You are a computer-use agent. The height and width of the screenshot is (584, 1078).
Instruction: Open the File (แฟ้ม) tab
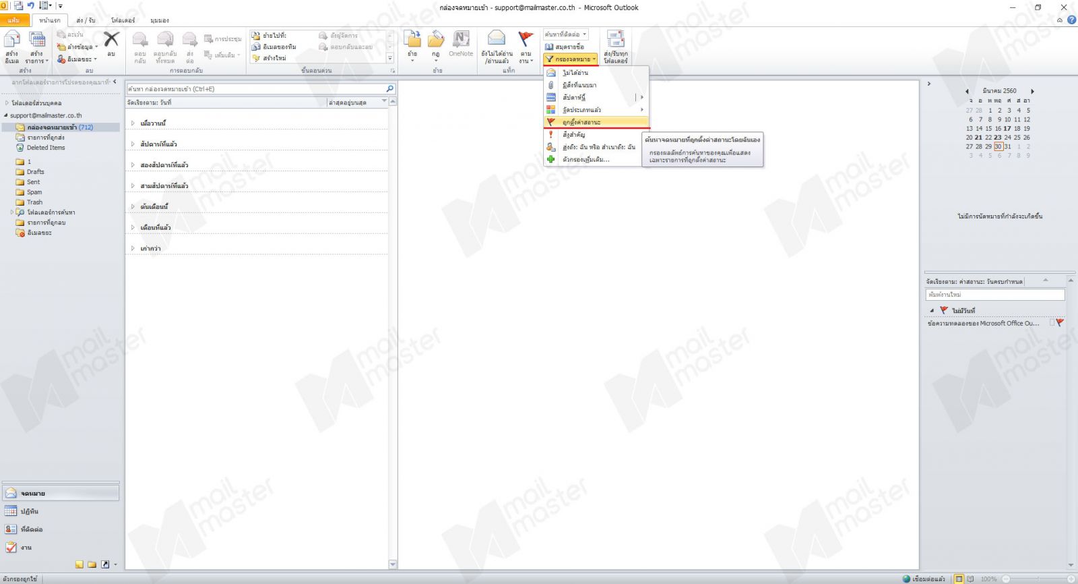(14, 20)
